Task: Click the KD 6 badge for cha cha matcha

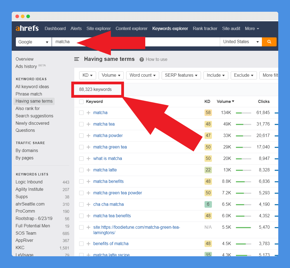Action: [208, 204]
